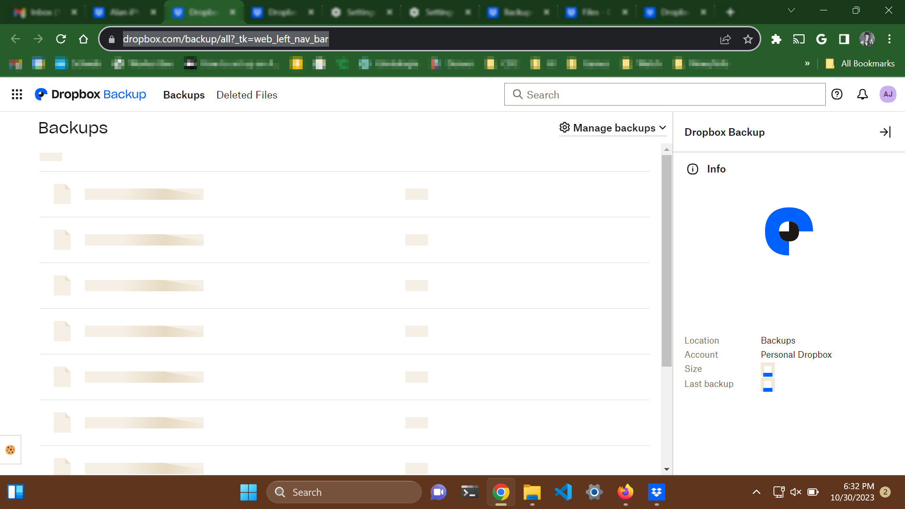Open the apps grid next to Dropbox logo
Image resolution: width=905 pixels, height=509 pixels.
17,94
